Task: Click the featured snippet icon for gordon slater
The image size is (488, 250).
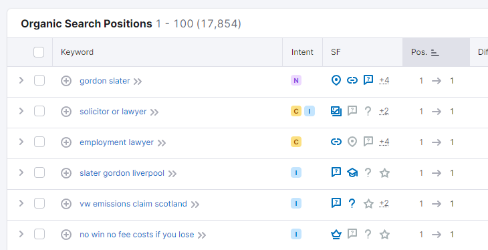Action: click(368, 80)
